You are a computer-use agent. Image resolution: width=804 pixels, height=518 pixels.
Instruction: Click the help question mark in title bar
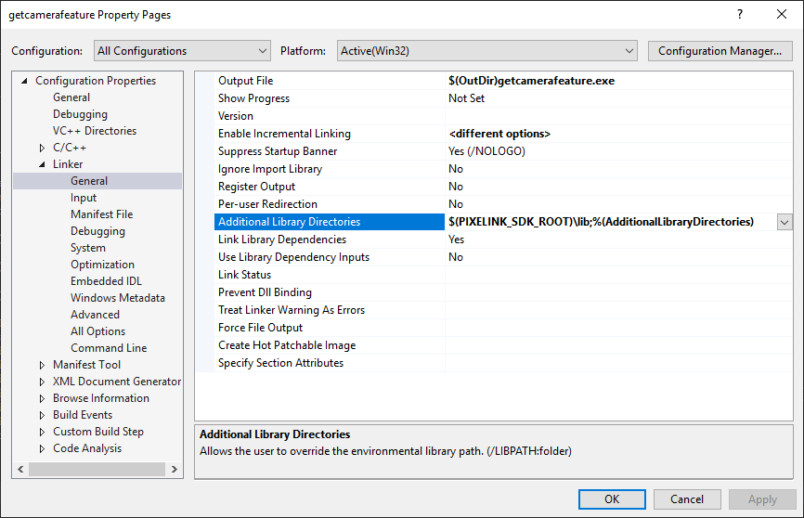coord(739,14)
